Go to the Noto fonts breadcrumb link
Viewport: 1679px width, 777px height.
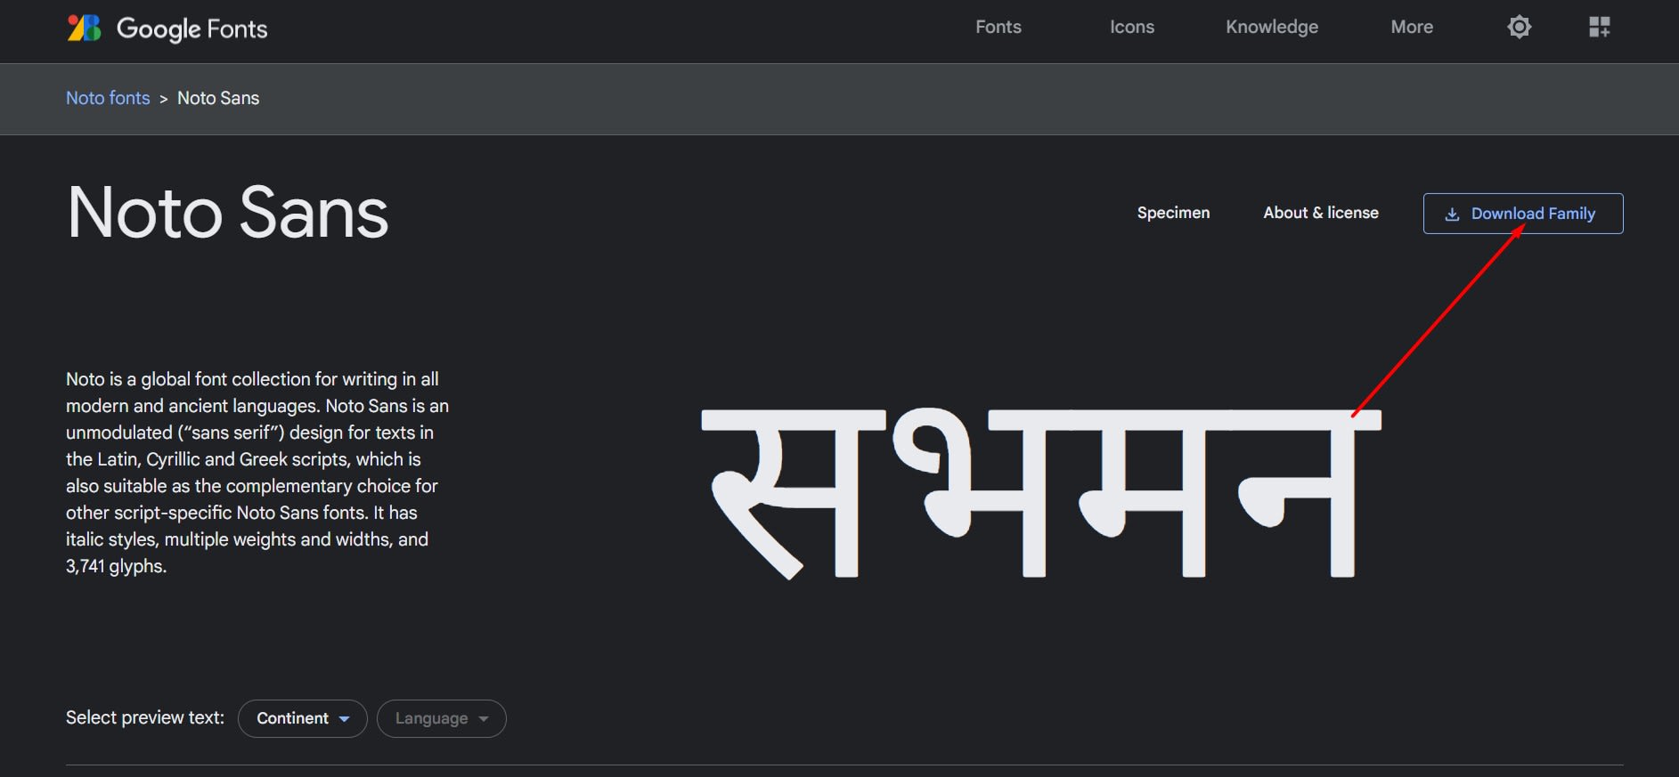pos(108,98)
